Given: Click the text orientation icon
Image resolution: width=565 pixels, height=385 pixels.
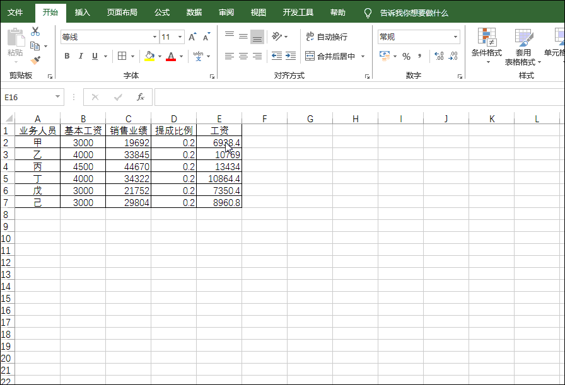Looking at the screenshot, I should pos(277,37).
